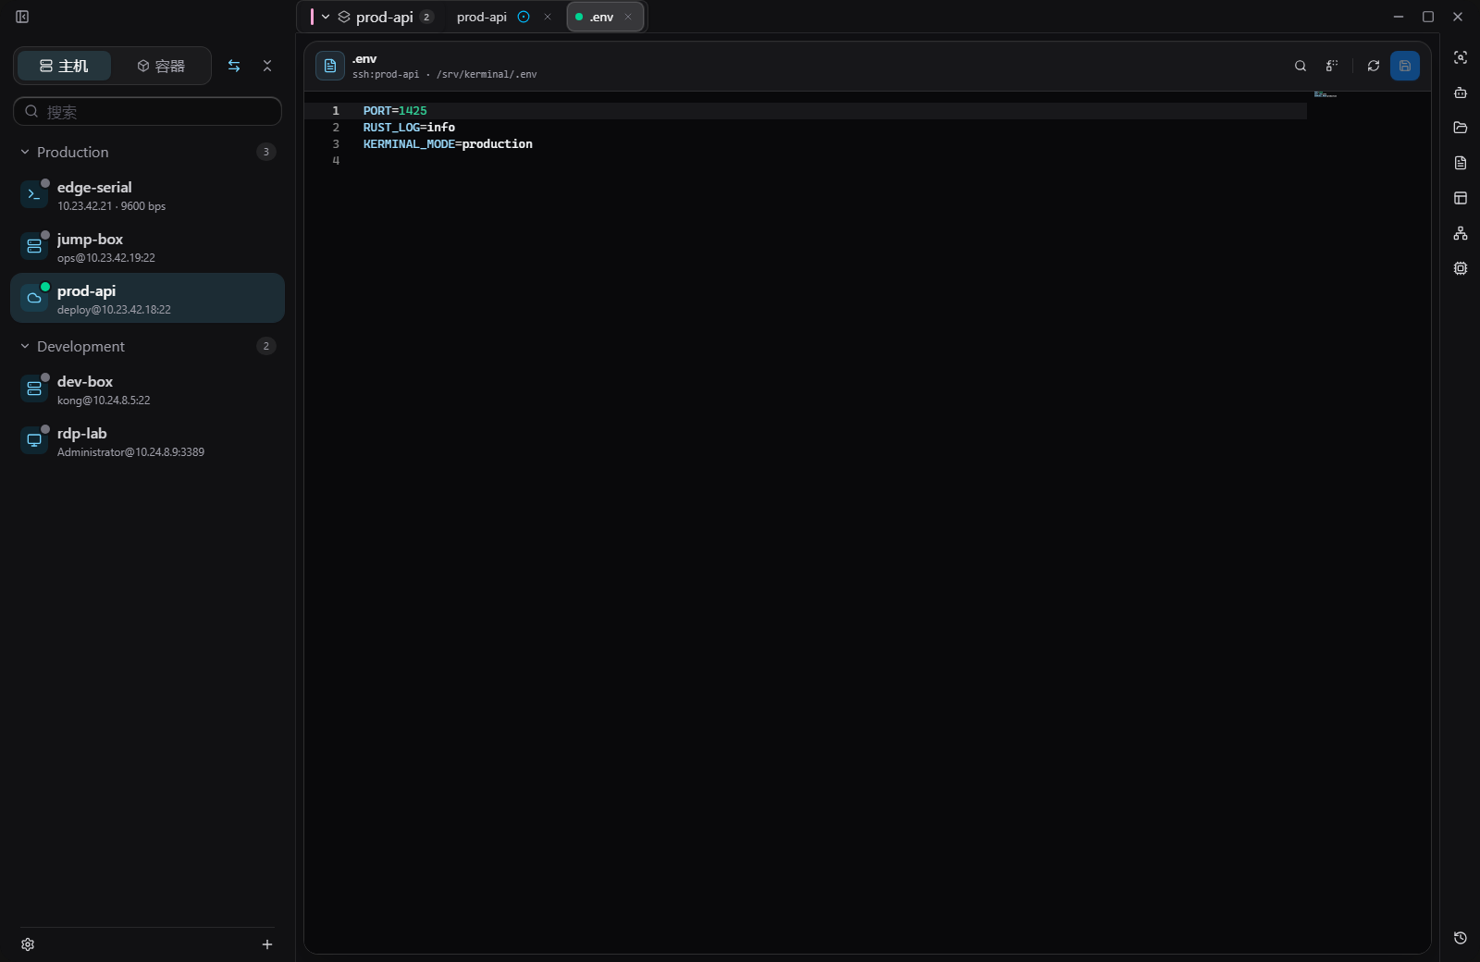Screen dimensions: 1480x962
Task: Click the prod-api workspace layers icon
Action: point(344,17)
